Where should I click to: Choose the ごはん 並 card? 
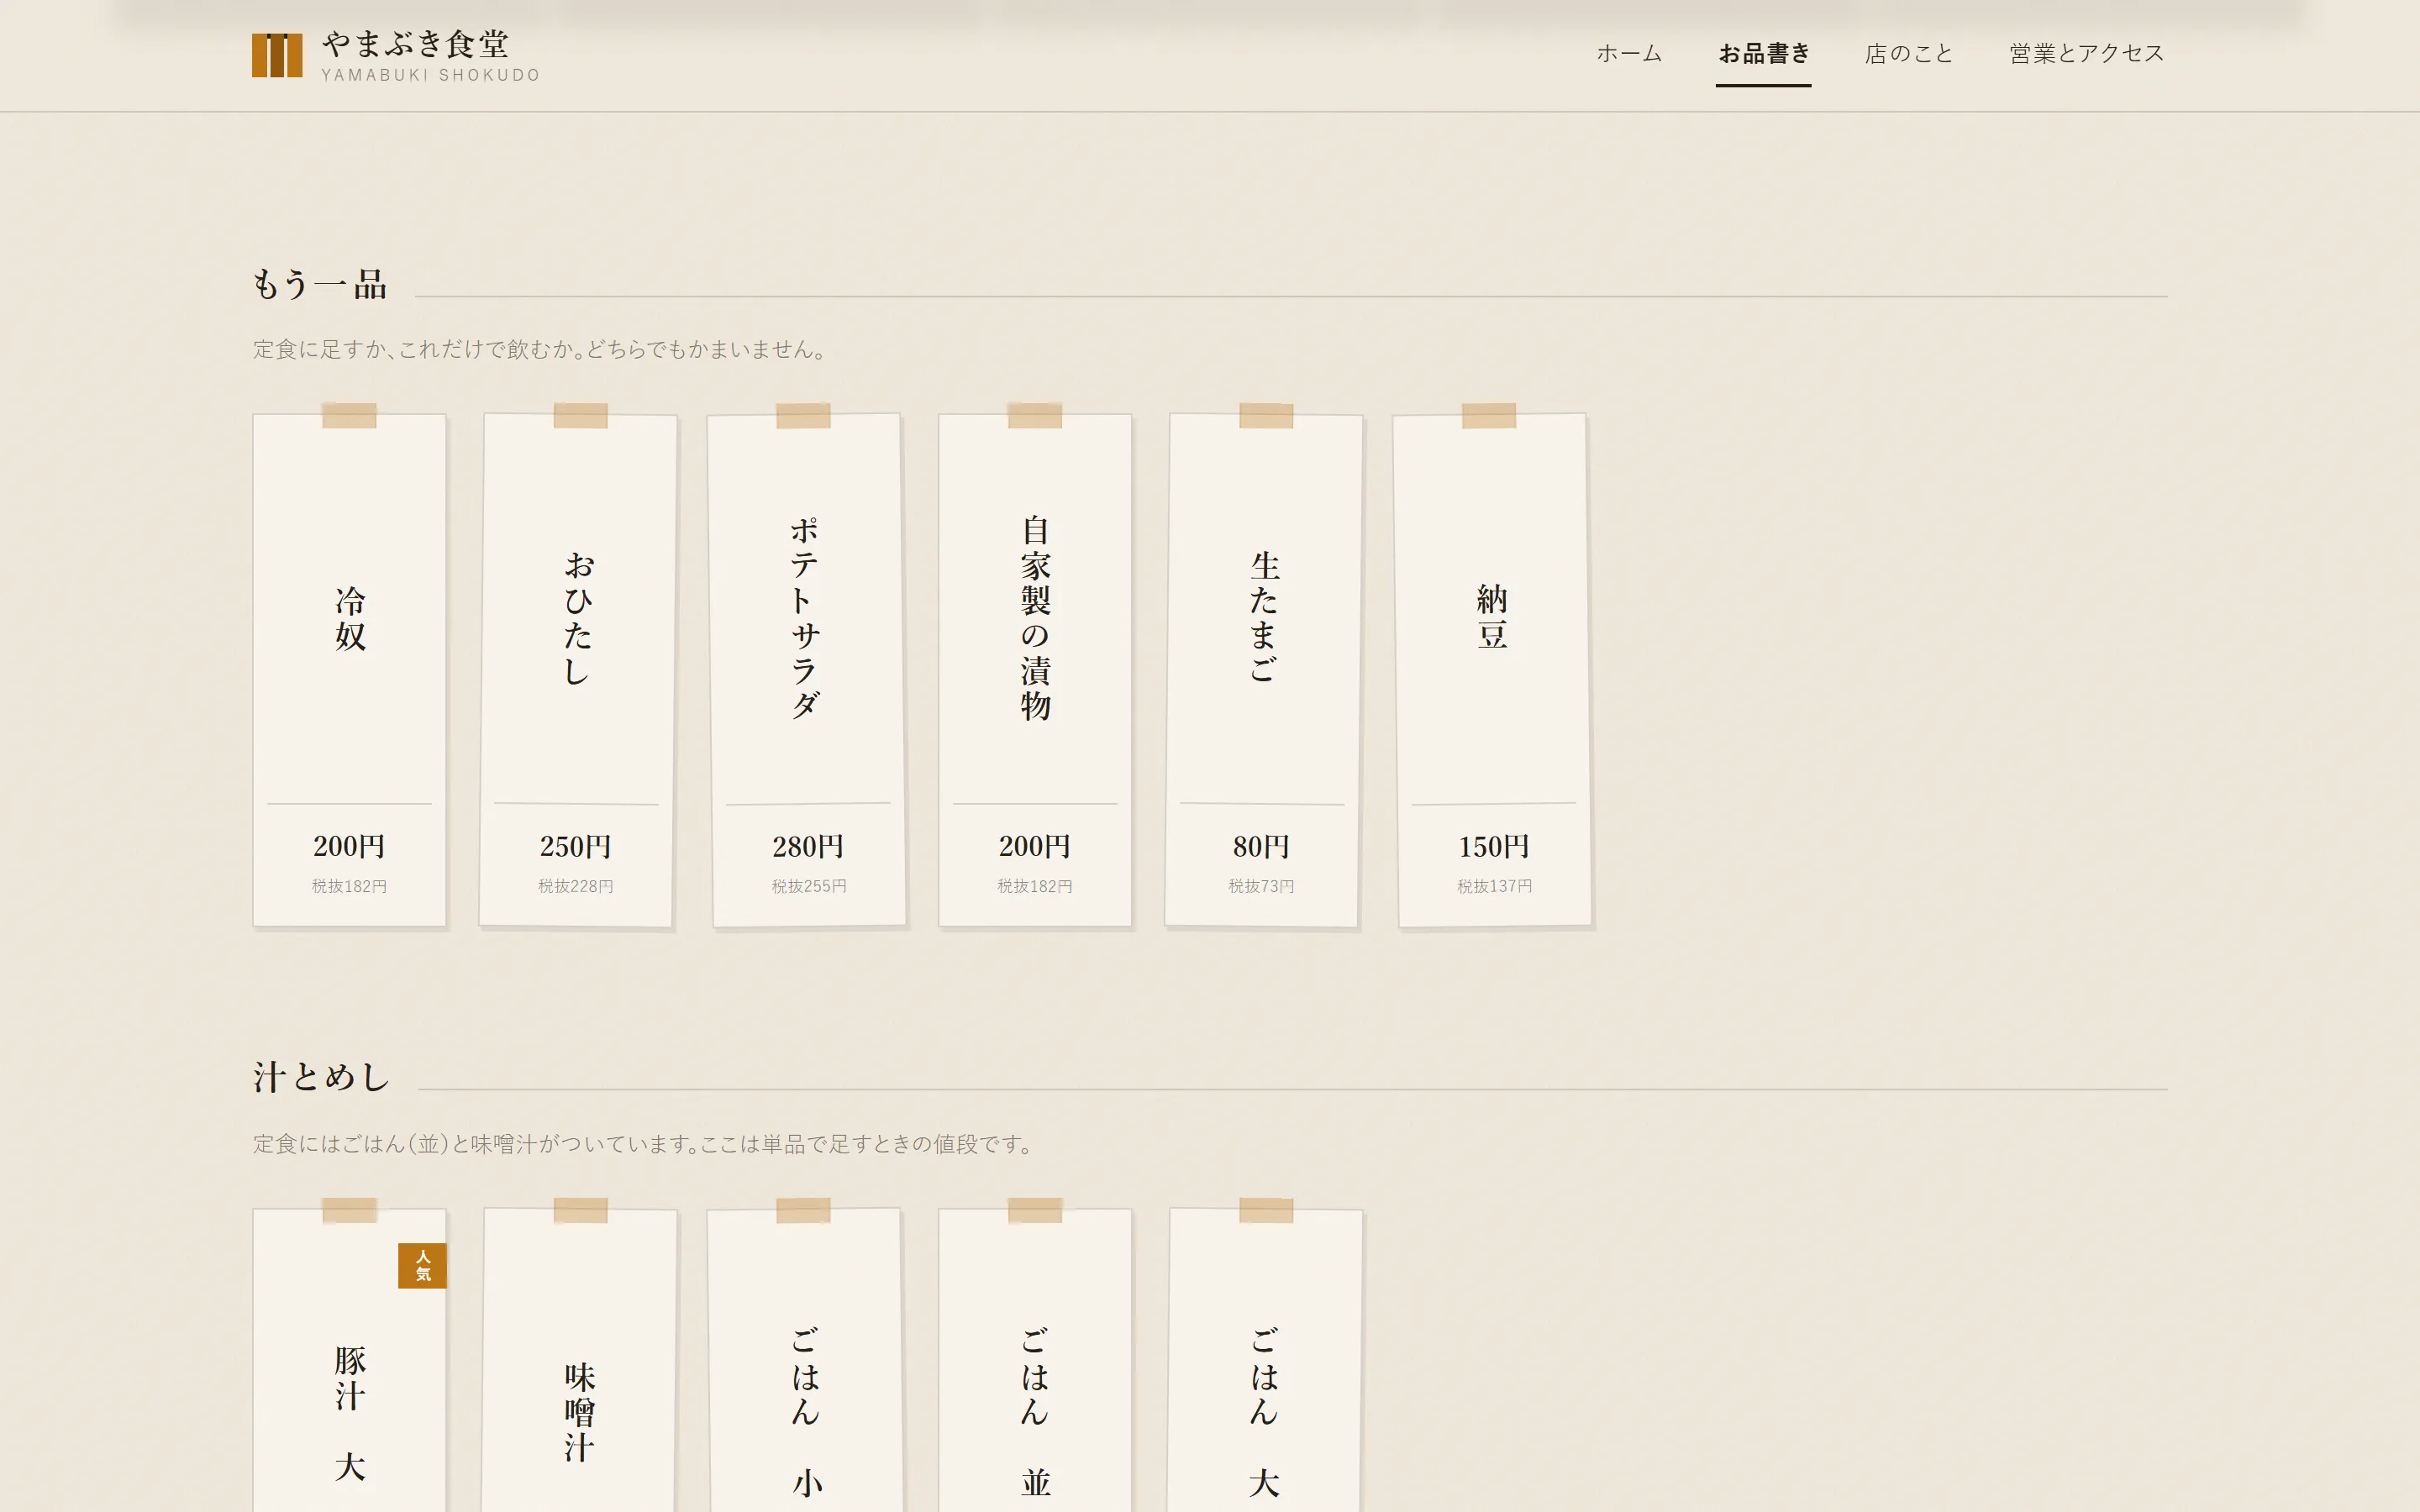1035,1360
